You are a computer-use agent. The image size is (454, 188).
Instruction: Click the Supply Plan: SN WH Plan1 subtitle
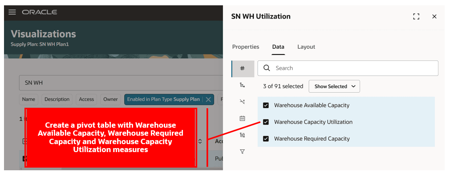point(40,44)
